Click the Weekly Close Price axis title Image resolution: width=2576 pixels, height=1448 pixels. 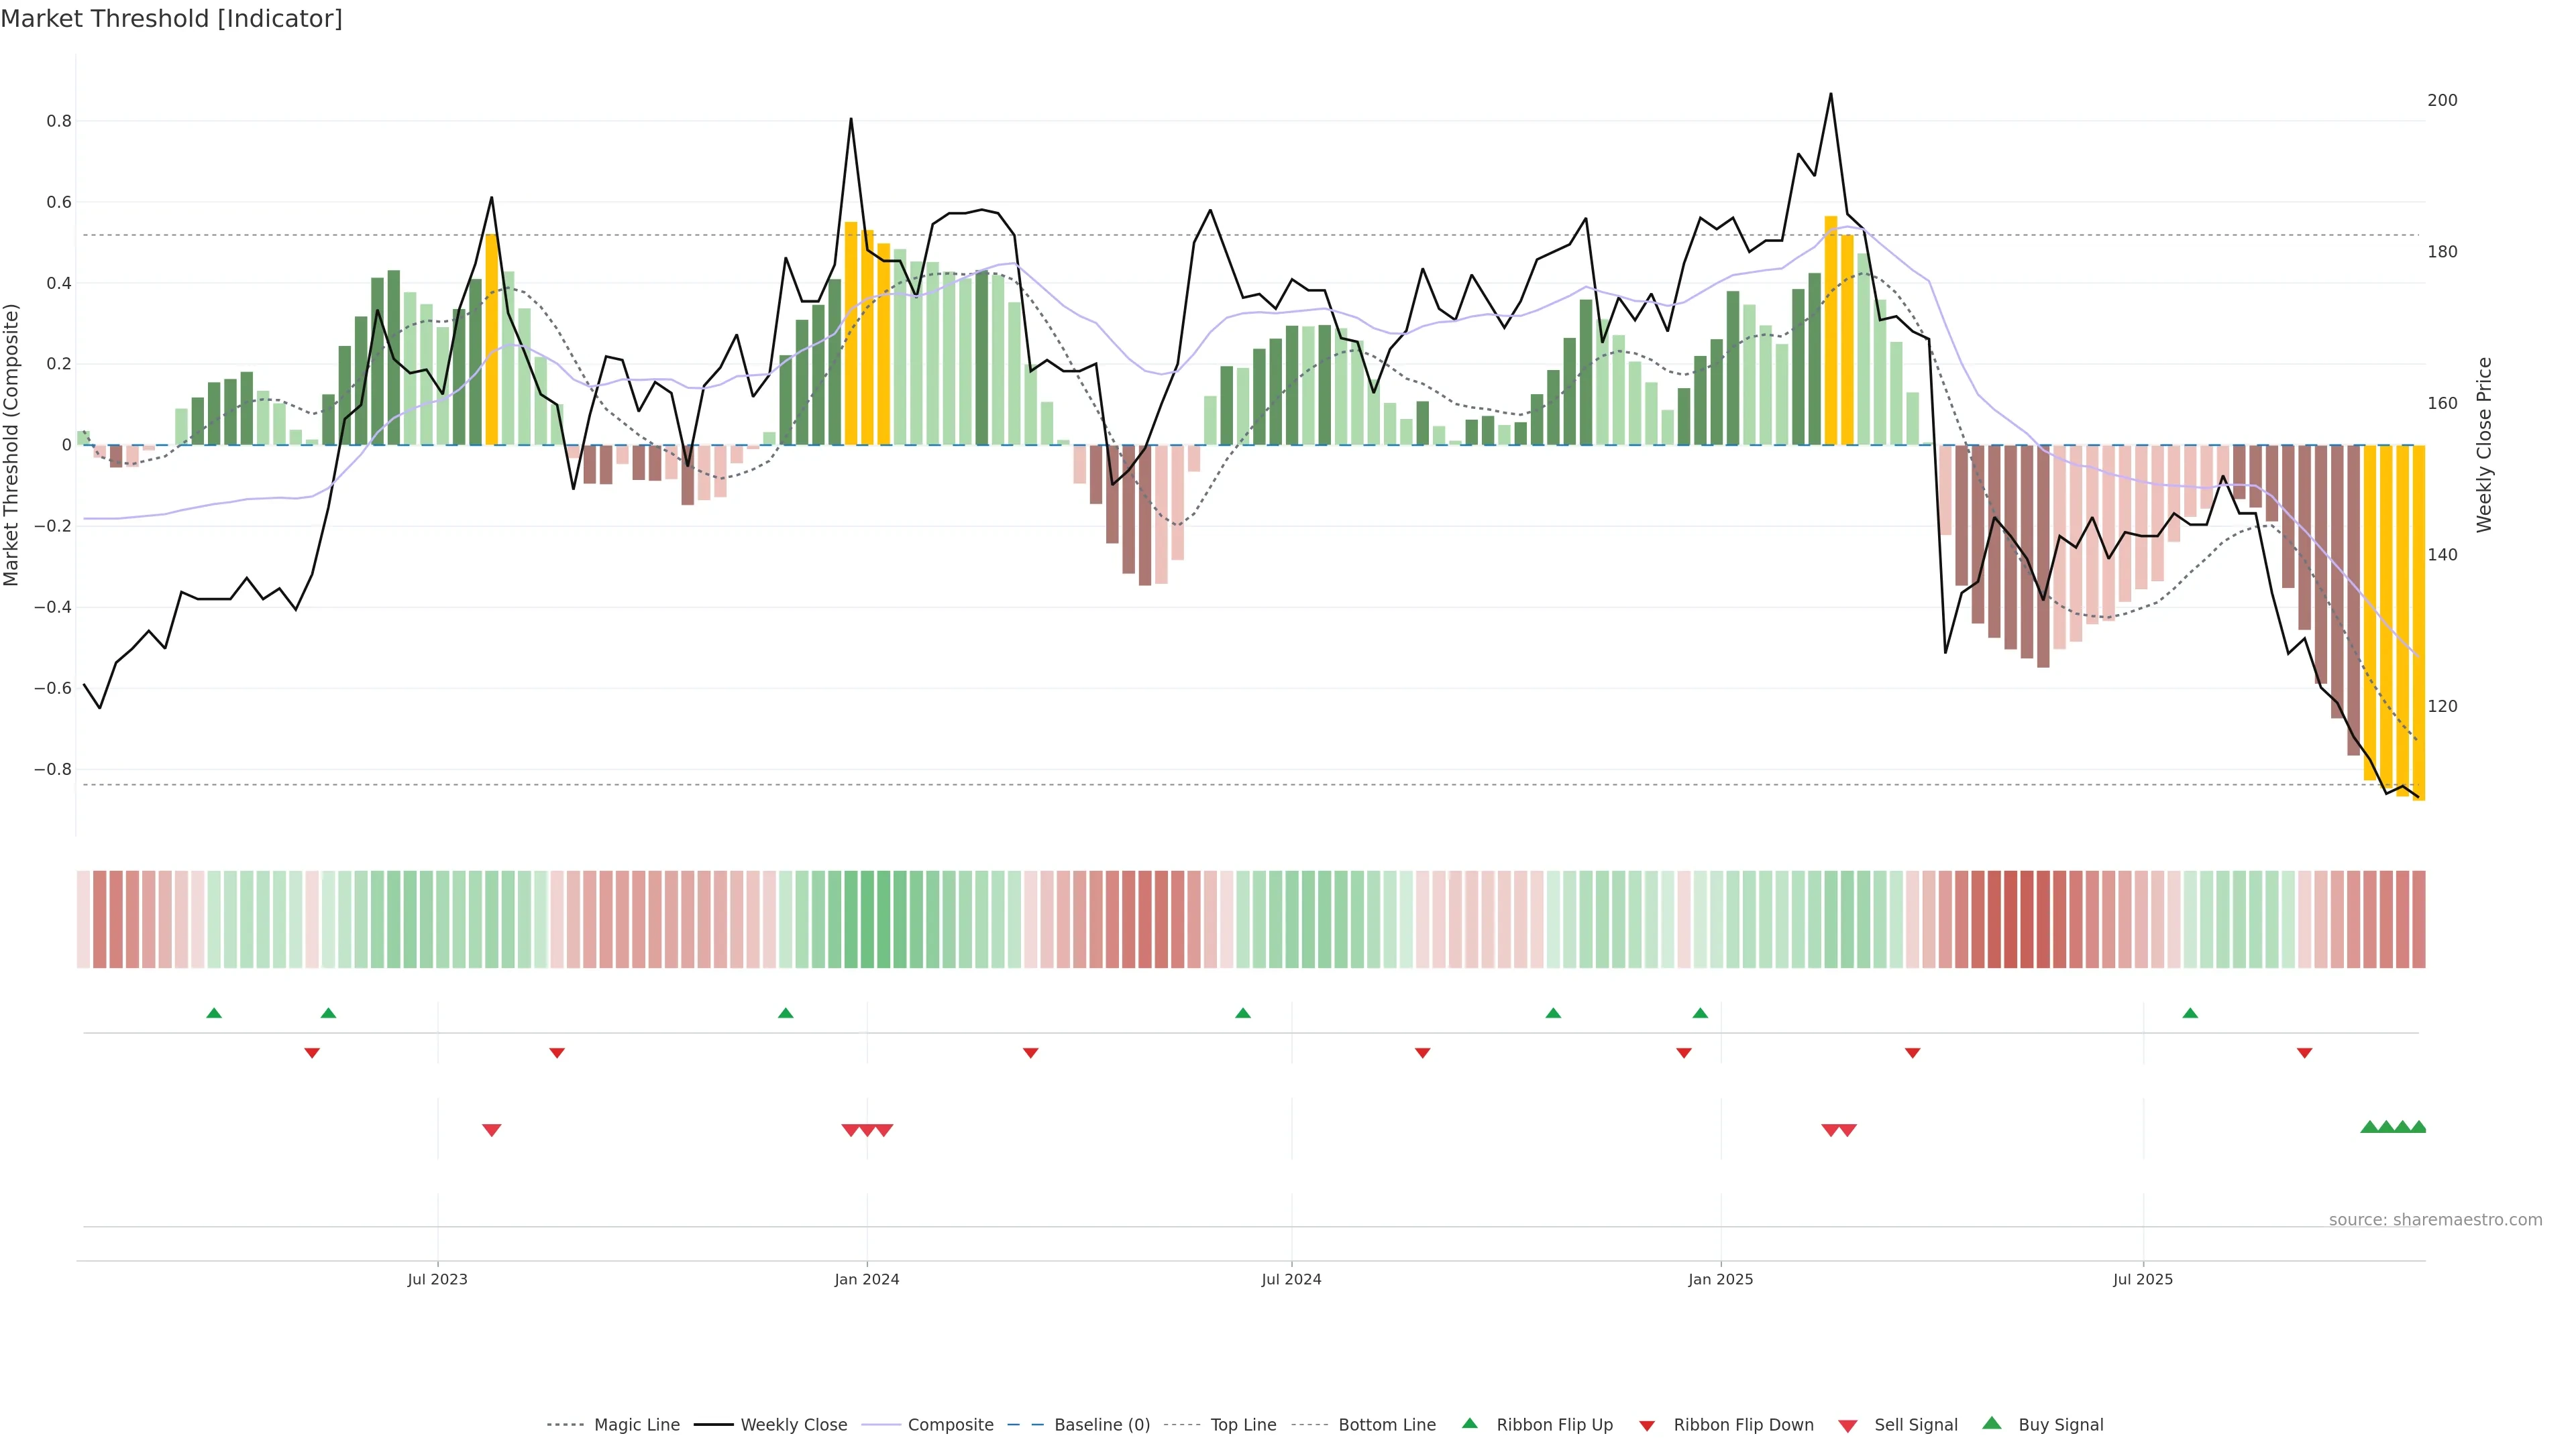point(2484,444)
